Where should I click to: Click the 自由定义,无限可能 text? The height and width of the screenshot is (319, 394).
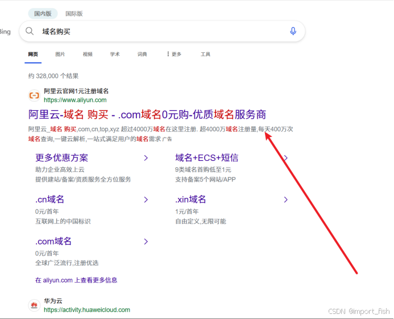coord(201,221)
